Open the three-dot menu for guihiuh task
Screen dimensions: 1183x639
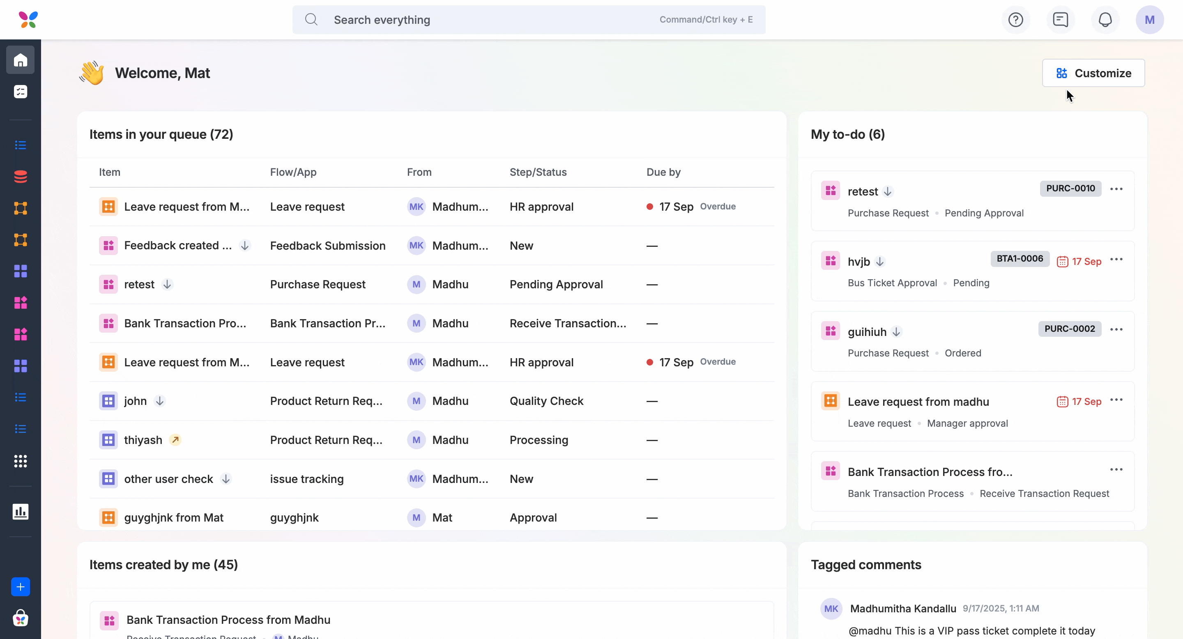[x=1117, y=329]
